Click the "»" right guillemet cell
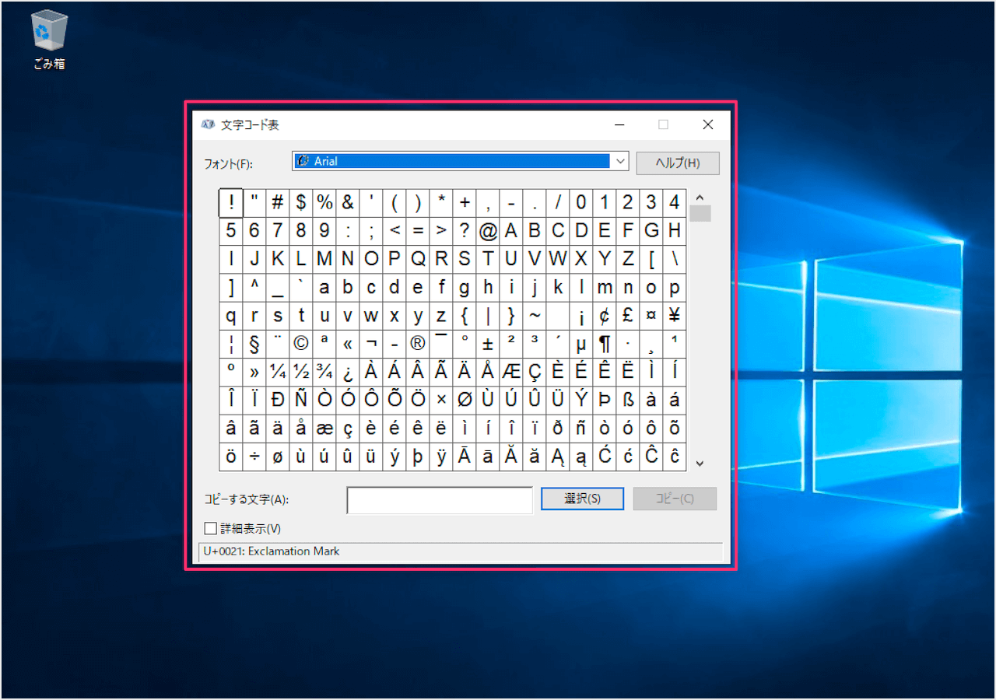 [x=254, y=372]
